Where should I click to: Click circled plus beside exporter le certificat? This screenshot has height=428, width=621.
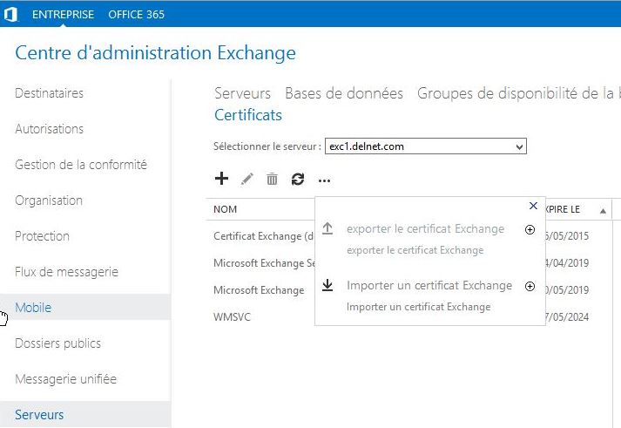click(530, 230)
